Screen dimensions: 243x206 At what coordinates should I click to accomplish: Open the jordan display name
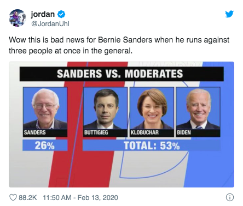click(x=43, y=14)
